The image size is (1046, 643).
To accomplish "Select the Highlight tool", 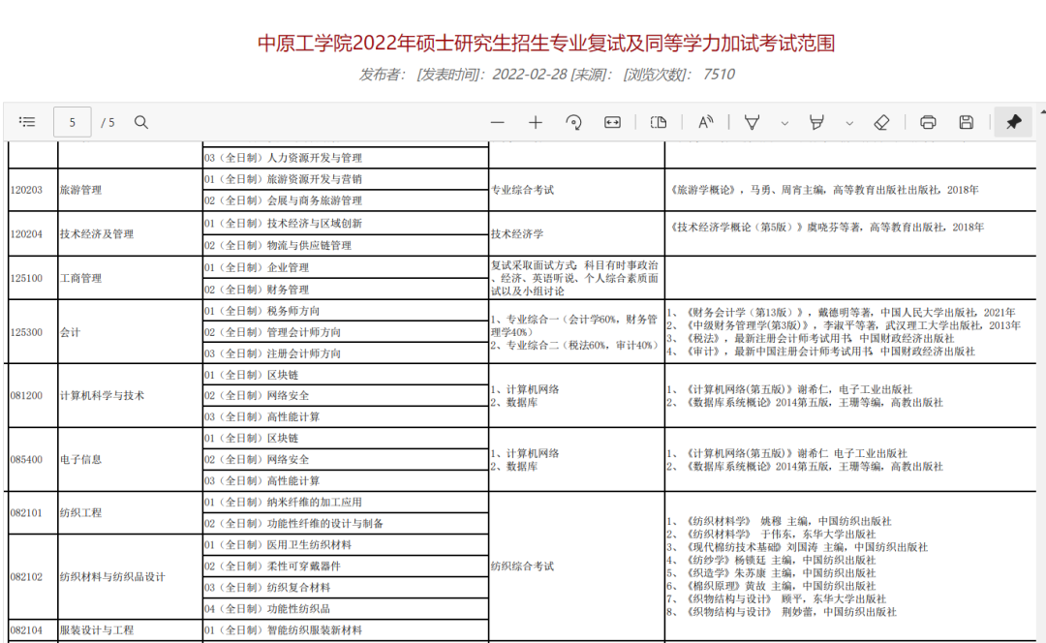I will click(816, 122).
